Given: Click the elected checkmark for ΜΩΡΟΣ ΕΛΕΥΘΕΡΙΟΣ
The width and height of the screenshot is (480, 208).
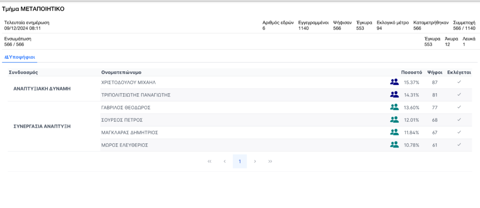Looking at the screenshot, I should coord(459,145).
